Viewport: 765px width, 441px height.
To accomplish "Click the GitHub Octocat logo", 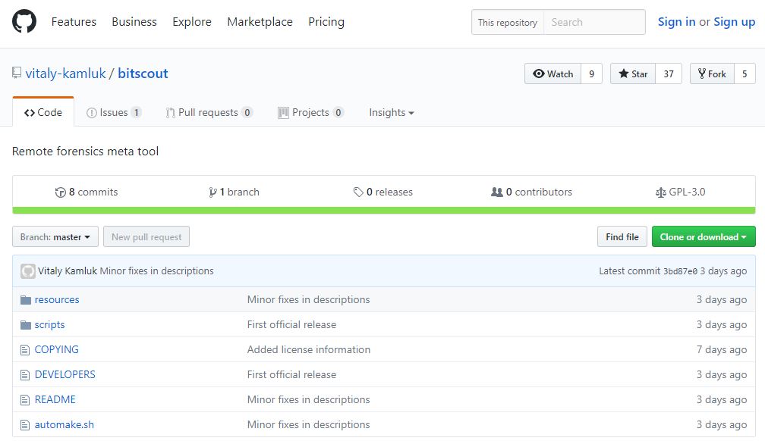I will click(24, 21).
